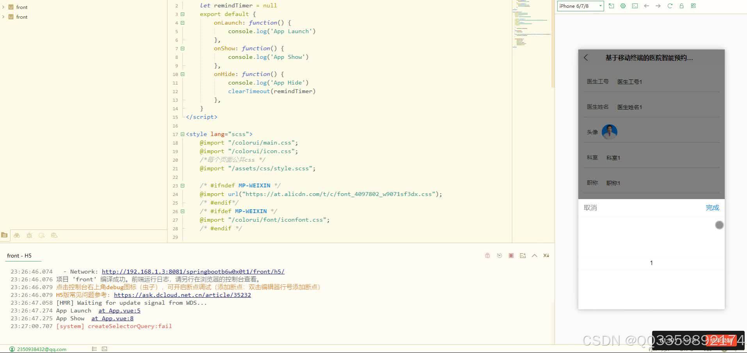Click the gray floating circle in preview
The image size is (747, 353).
click(719, 225)
